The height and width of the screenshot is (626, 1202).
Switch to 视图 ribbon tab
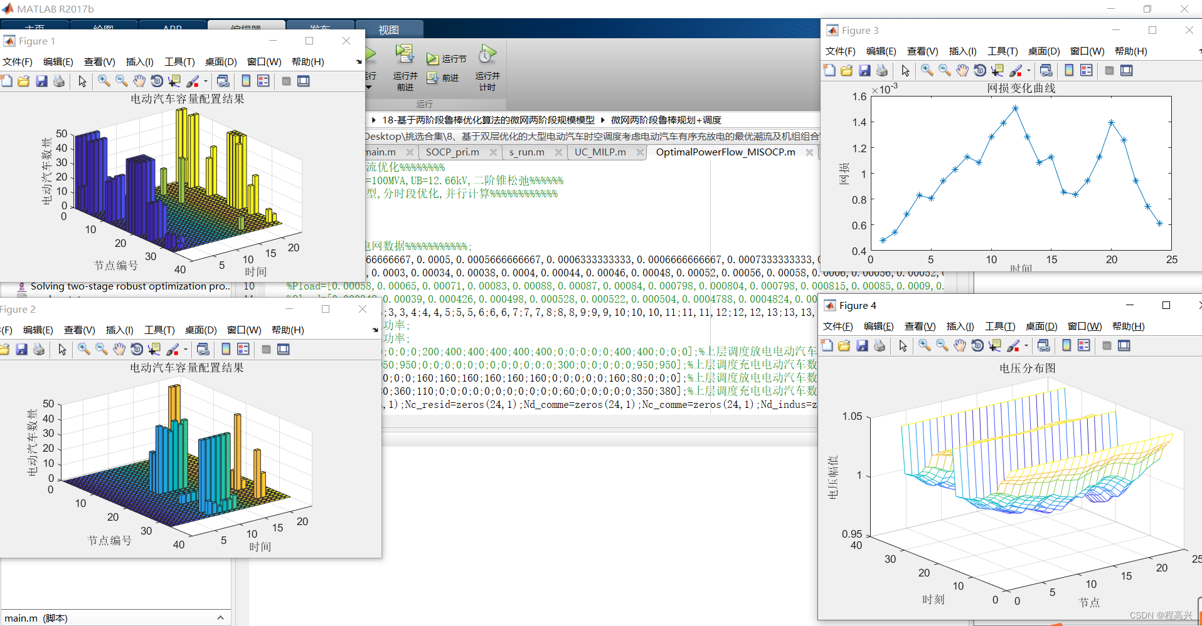[389, 29]
